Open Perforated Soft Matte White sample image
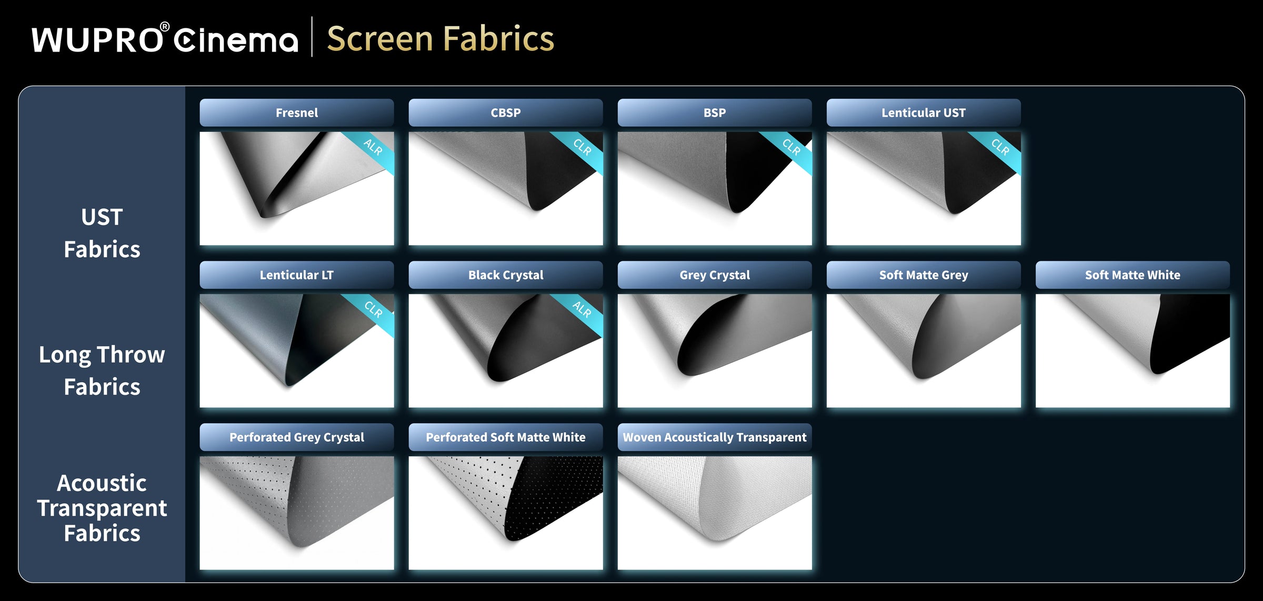This screenshot has width=1263, height=601. (x=506, y=513)
